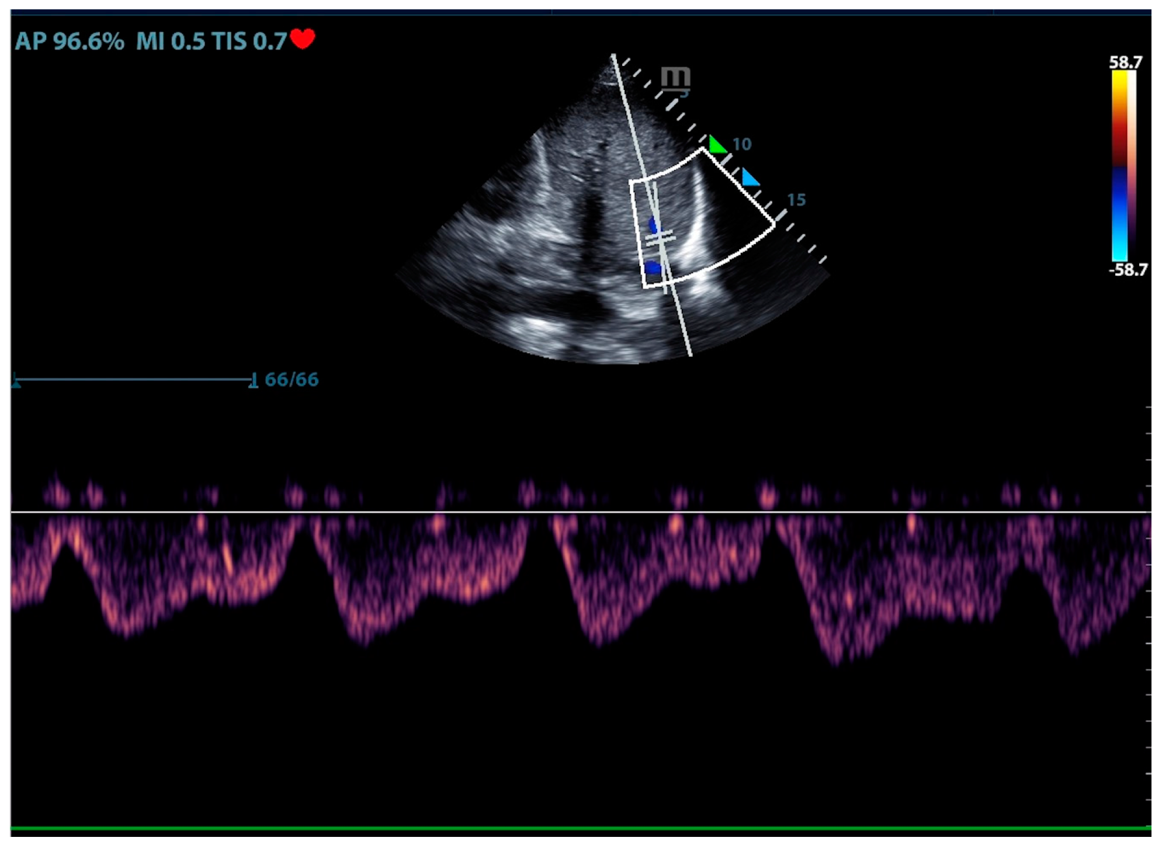The image size is (1162, 848).
Task: Click the cine loop right end marker
Action: click(x=253, y=381)
